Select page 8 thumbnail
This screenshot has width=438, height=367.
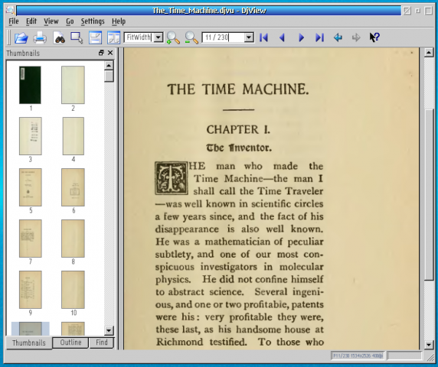73,239
